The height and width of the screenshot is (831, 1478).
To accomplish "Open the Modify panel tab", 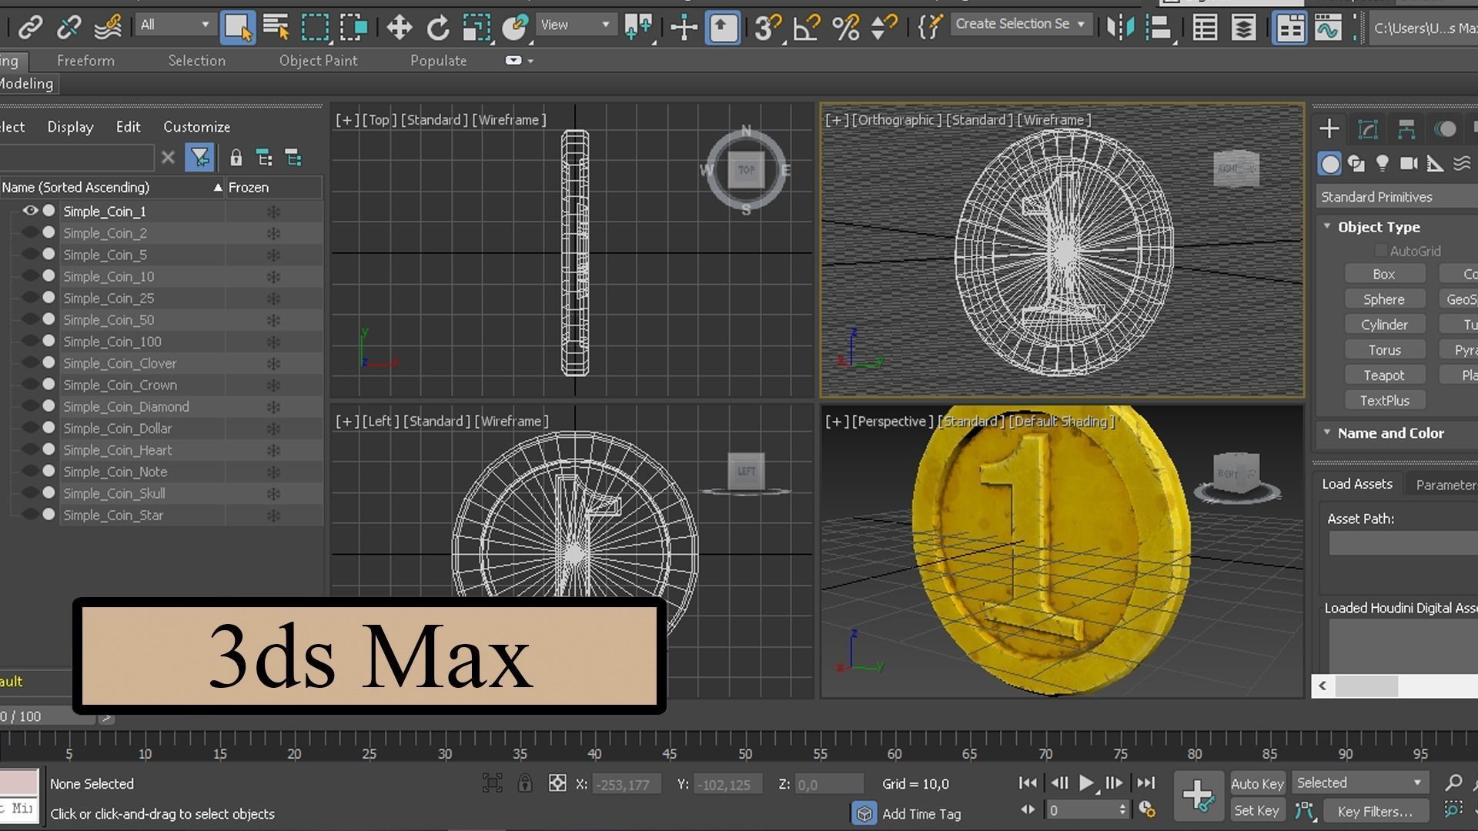I will (1368, 128).
